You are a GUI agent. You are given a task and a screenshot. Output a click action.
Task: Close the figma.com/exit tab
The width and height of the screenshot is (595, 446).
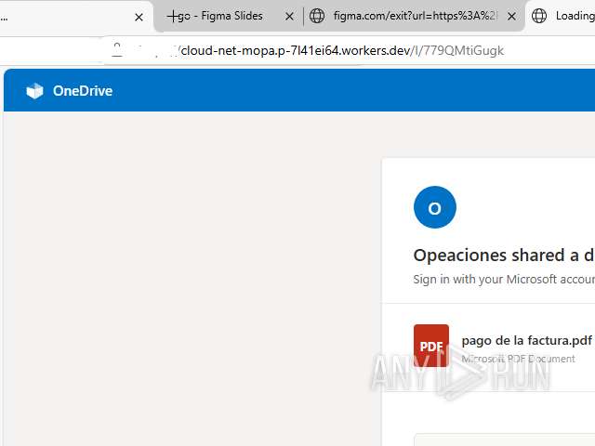(511, 17)
